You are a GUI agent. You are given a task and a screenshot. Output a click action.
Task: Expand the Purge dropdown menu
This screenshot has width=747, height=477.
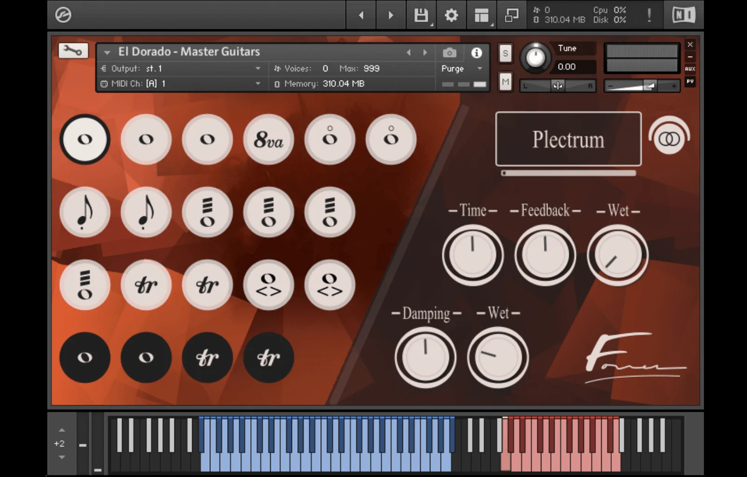(479, 69)
